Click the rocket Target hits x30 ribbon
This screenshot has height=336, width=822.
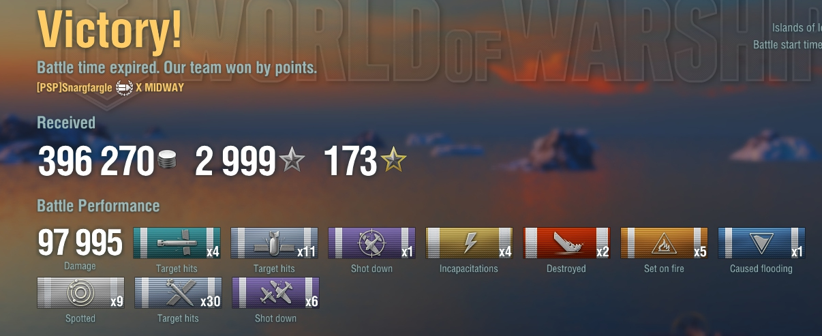[177, 293]
